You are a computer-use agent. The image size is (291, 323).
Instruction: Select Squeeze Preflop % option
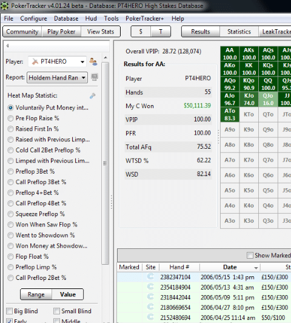pos(10,214)
